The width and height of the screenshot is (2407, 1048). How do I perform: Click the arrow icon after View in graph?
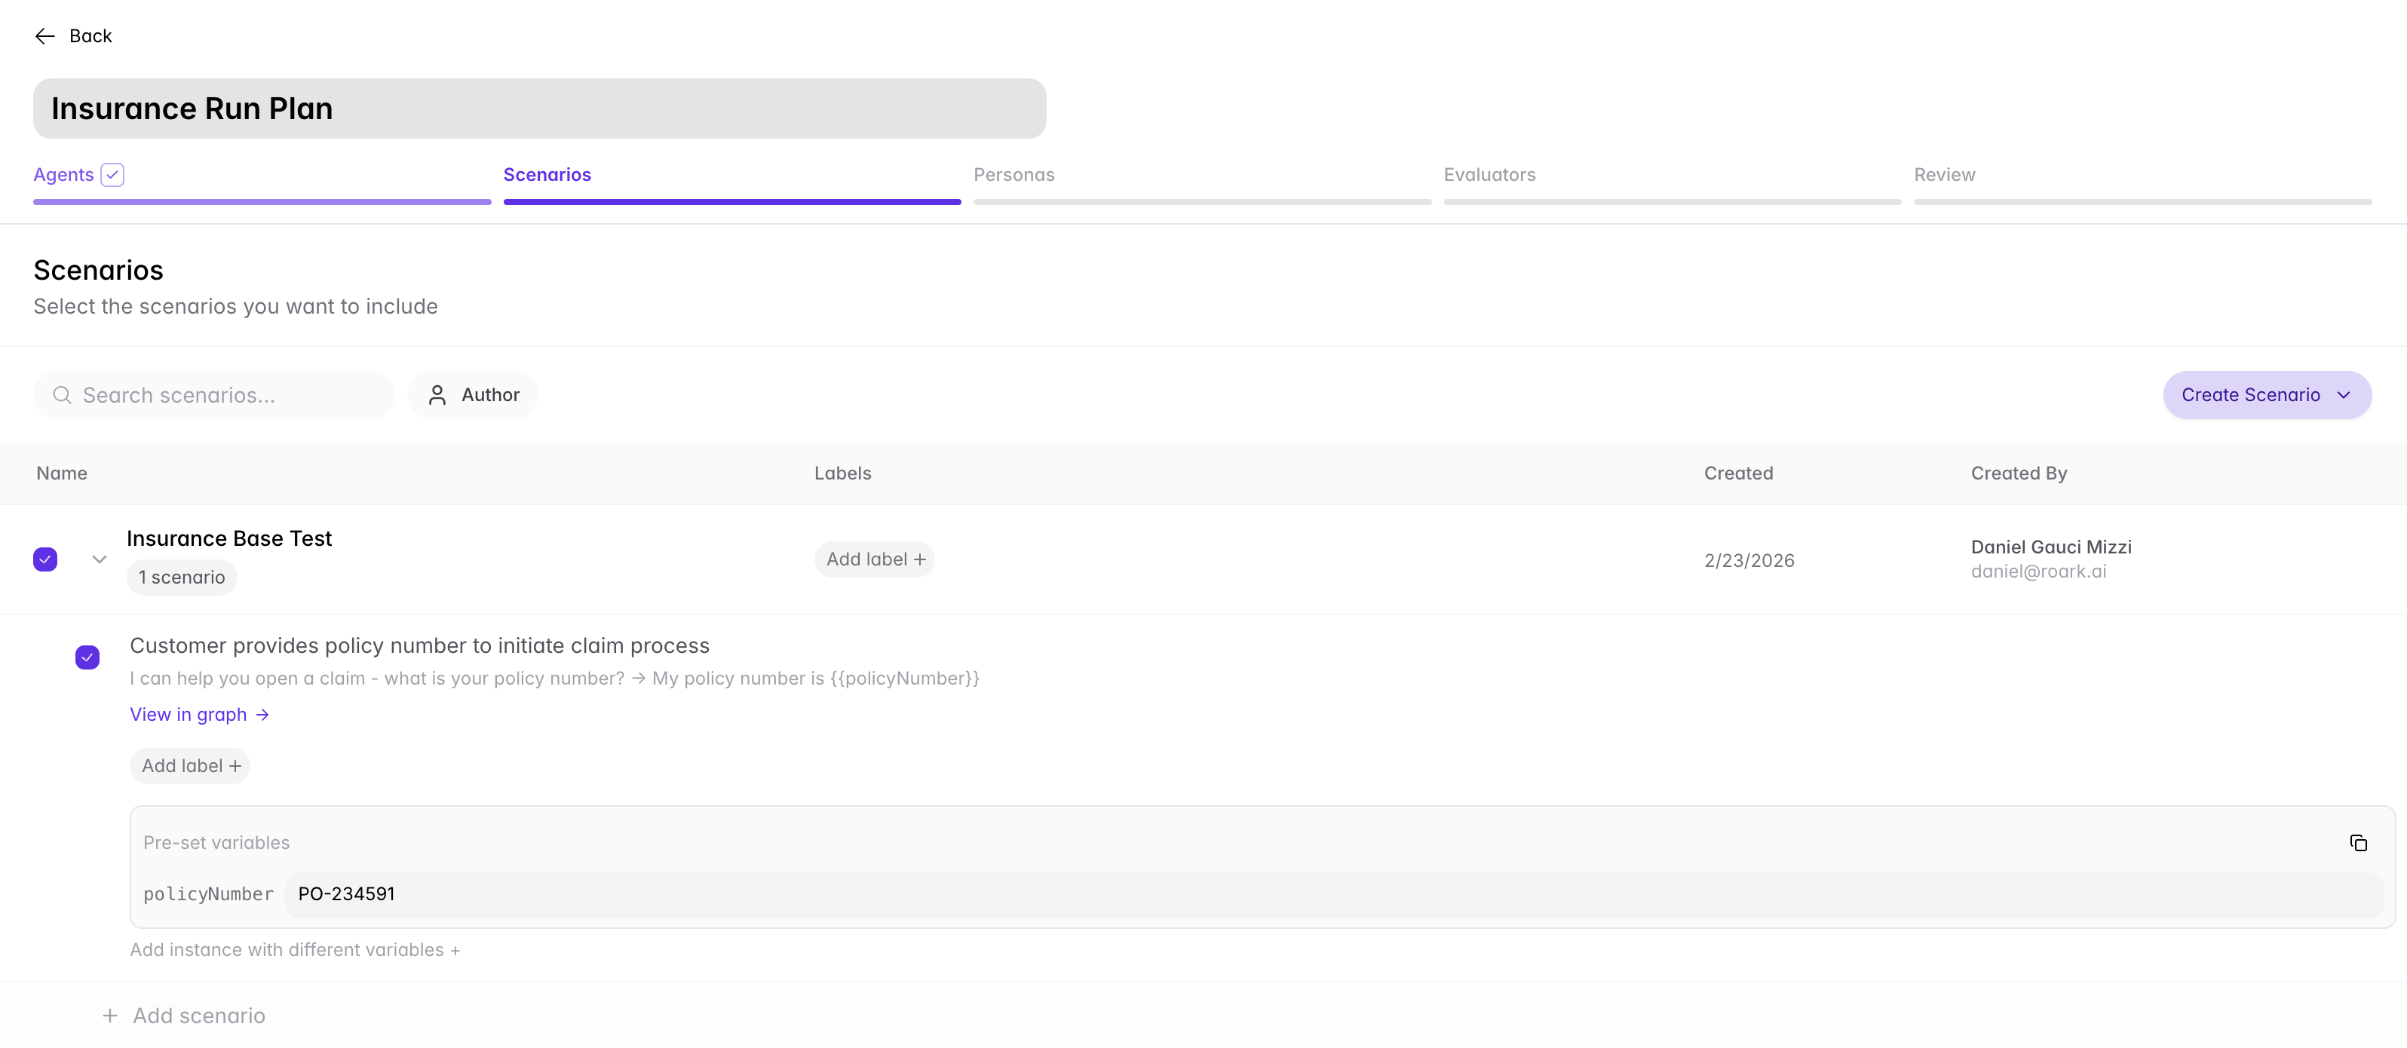coord(262,715)
